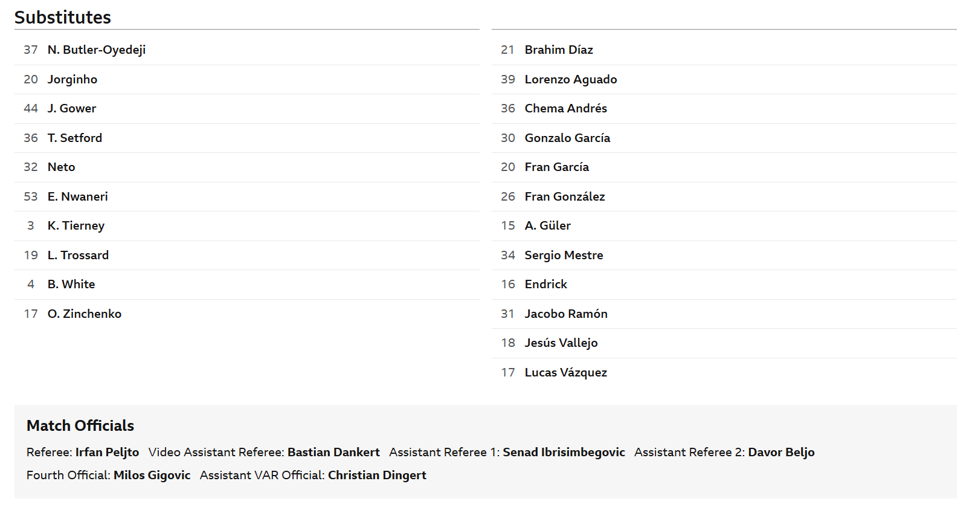Open T. Setford player entry
This screenshot has width=978, height=507.
(x=75, y=138)
